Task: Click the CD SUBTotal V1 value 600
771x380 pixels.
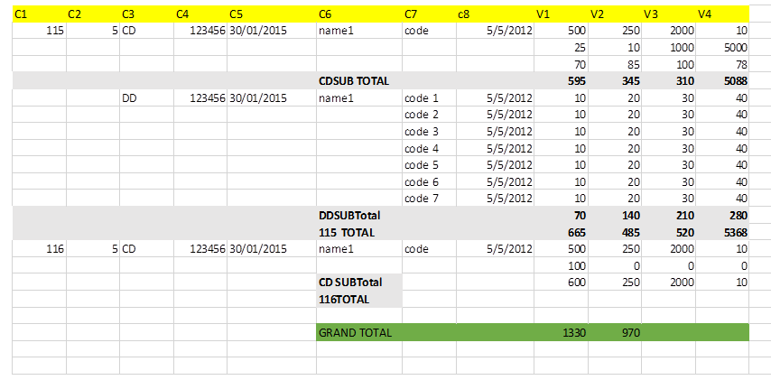Action: 561,283
